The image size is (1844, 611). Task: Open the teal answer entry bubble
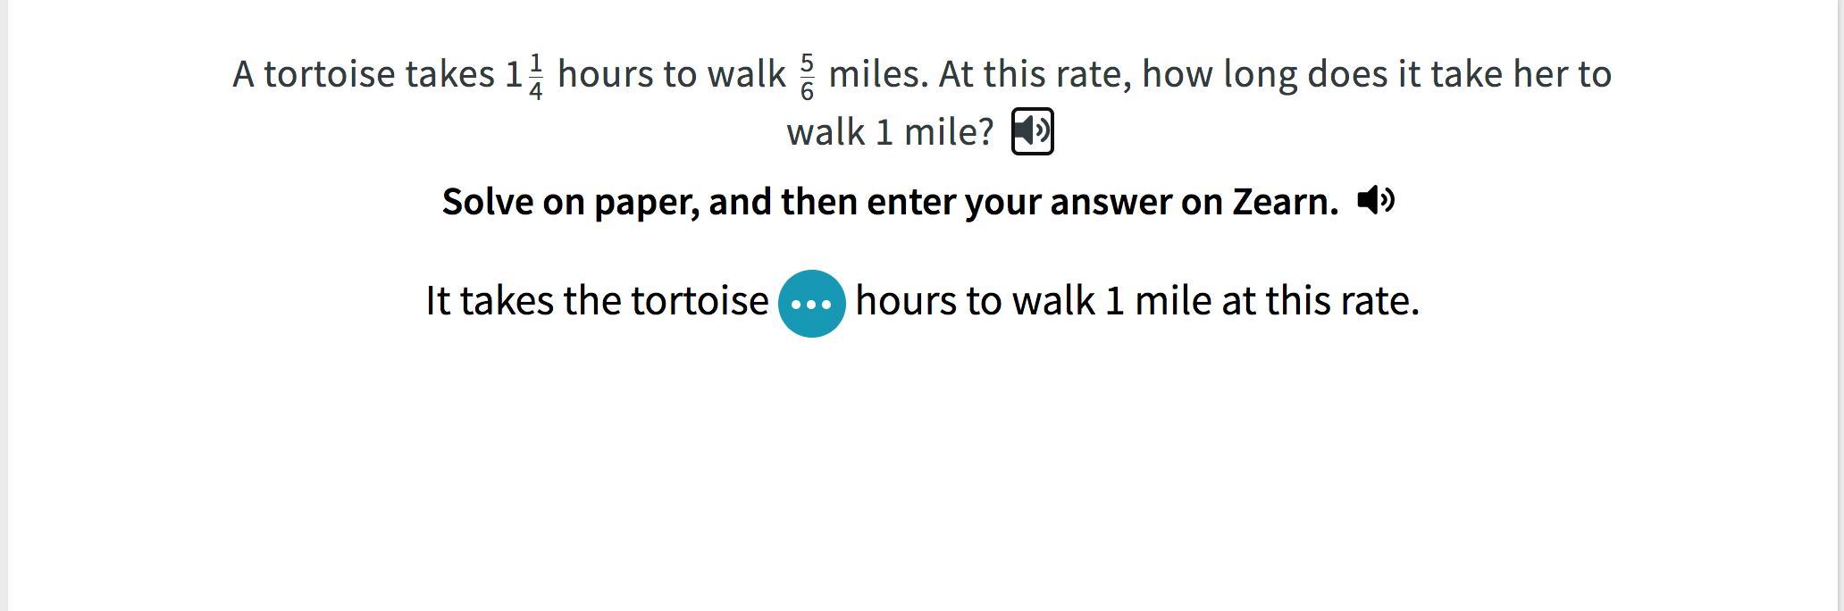811,304
